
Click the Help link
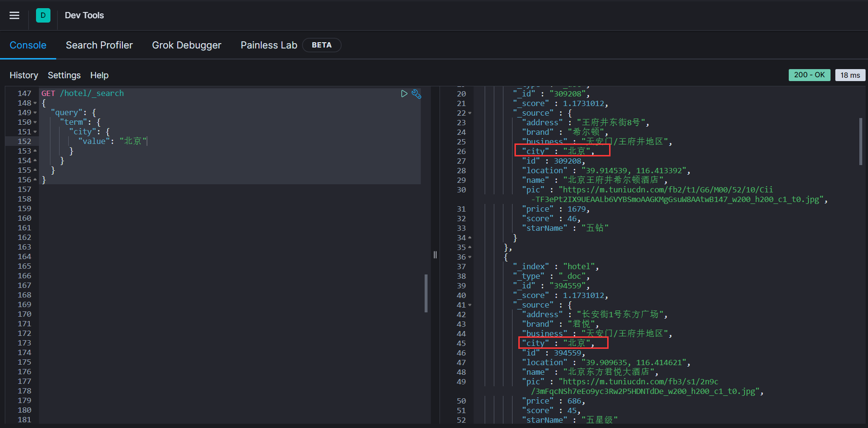(99, 75)
